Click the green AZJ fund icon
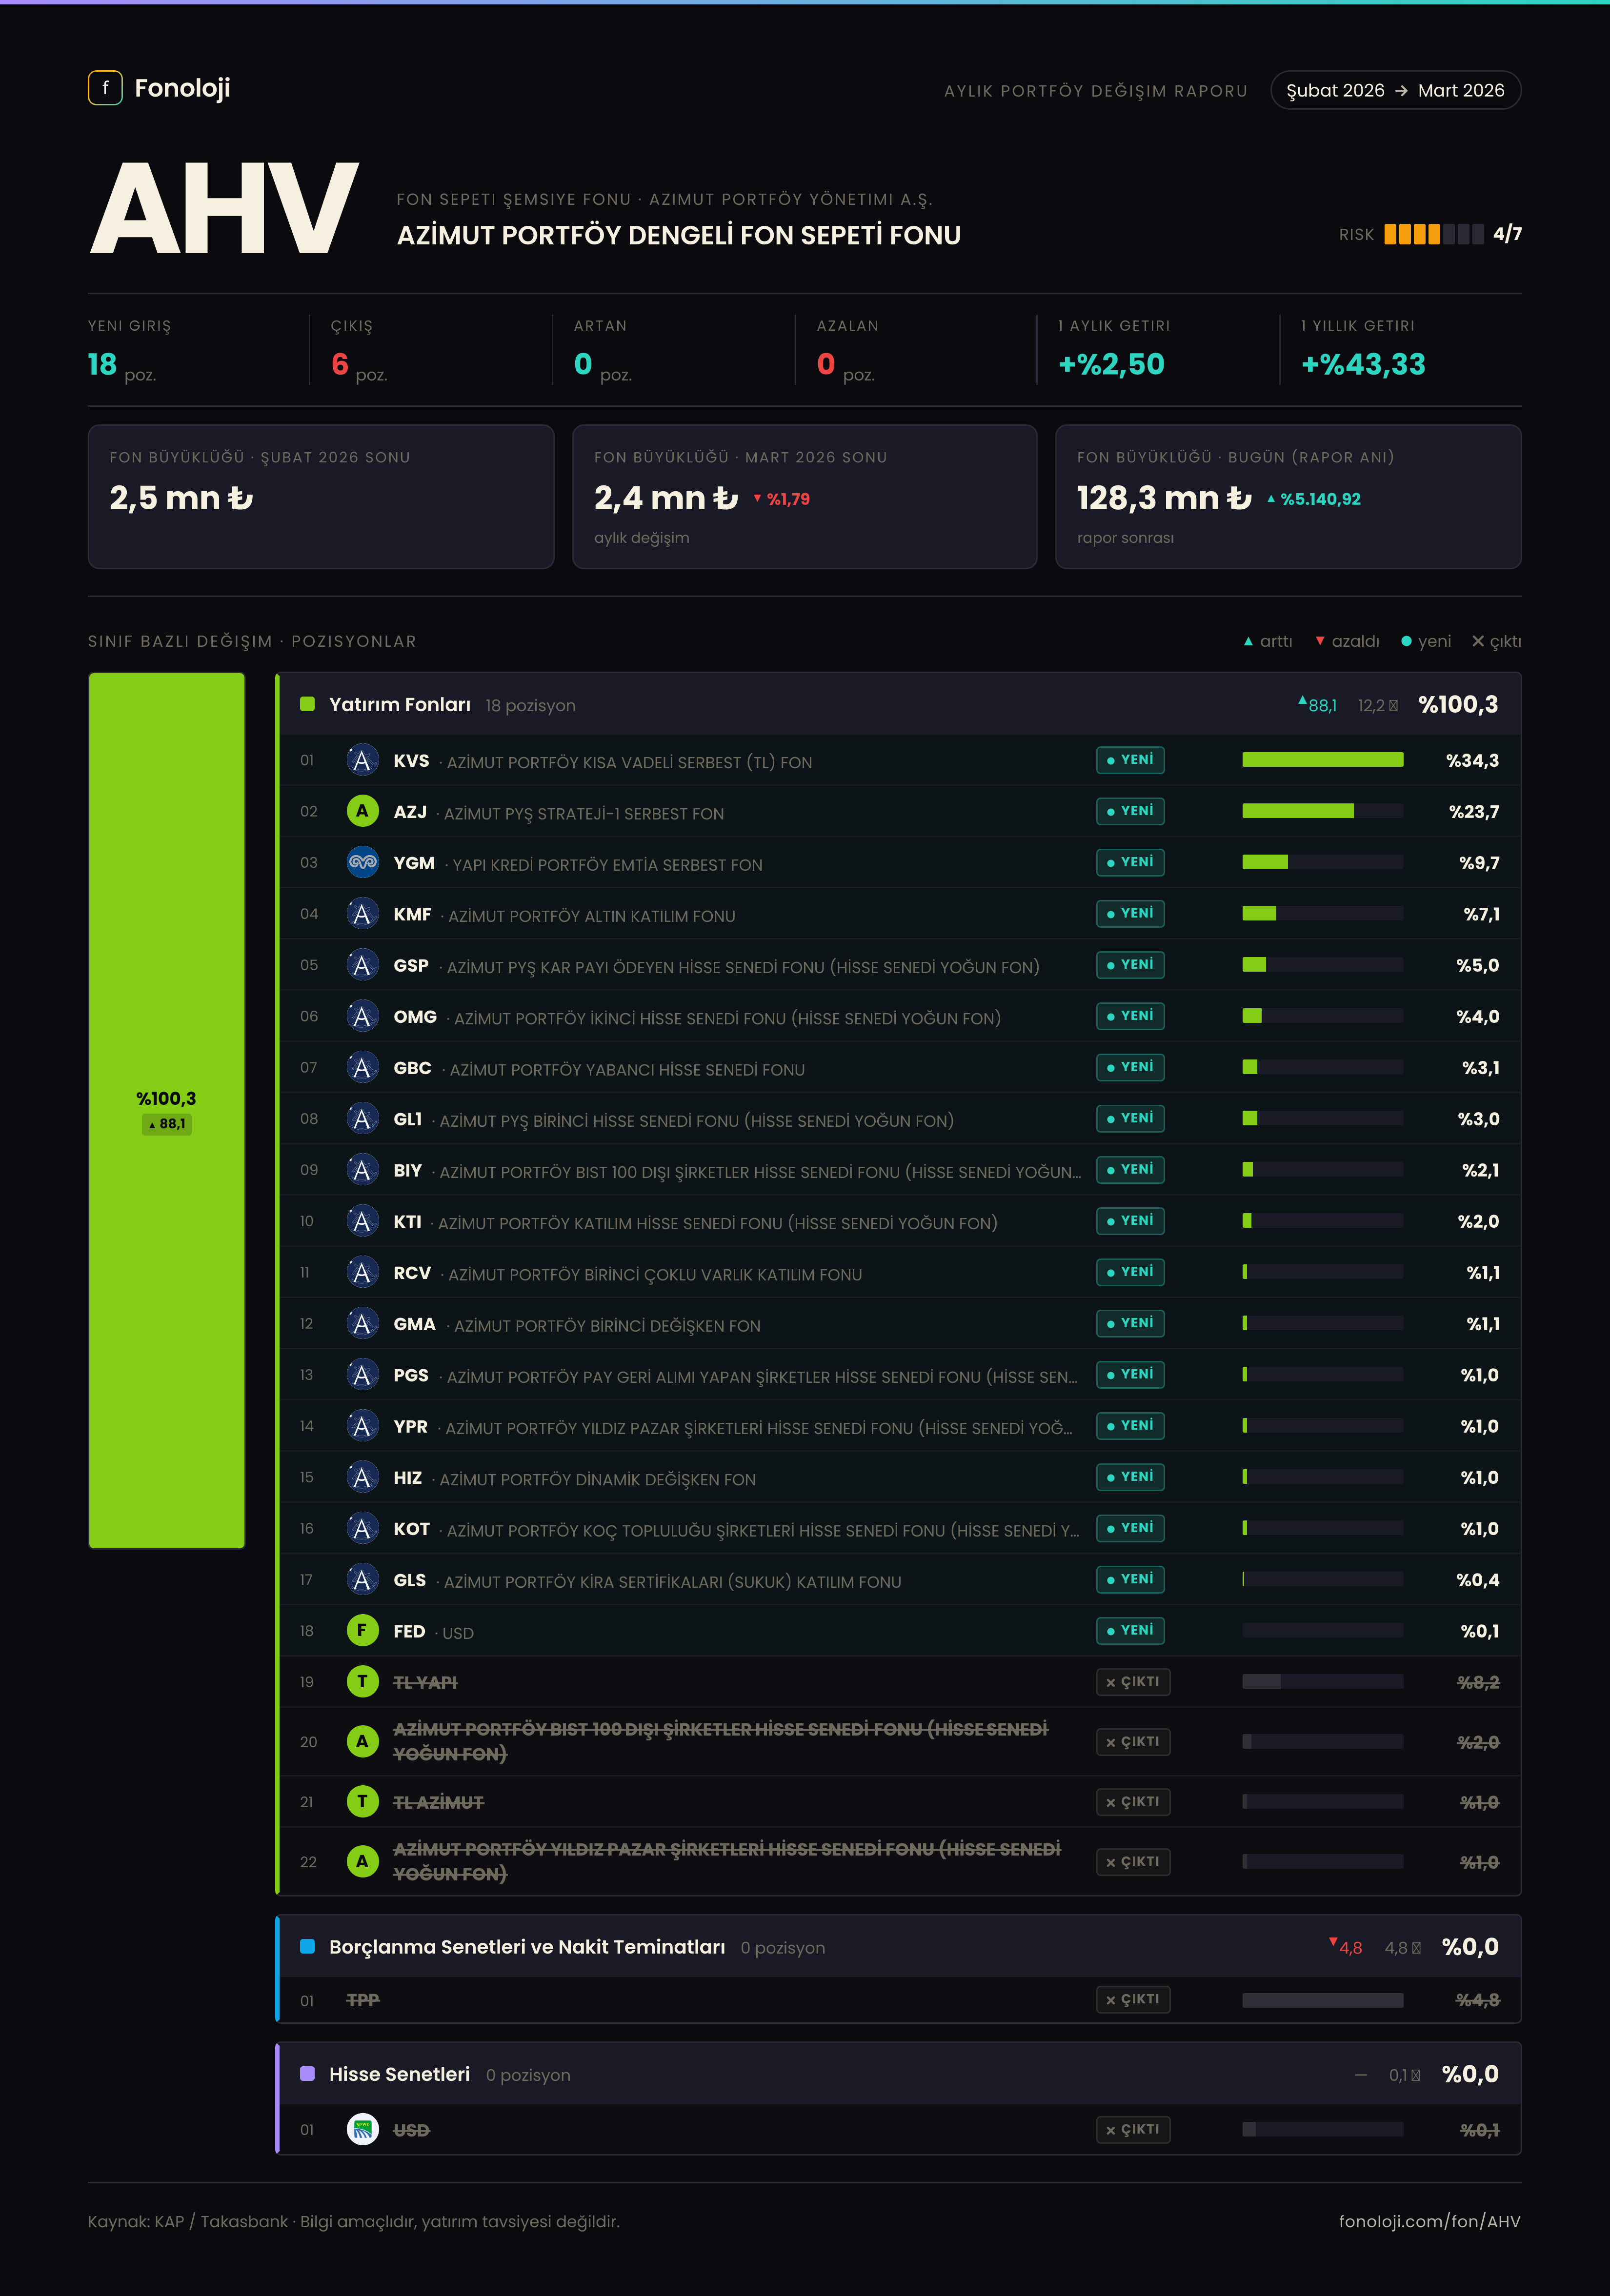The image size is (1610, 2296). coord(362,812)
